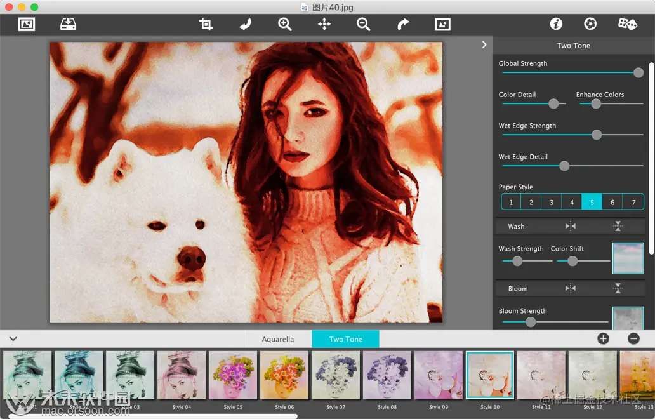
Task: Click the Wet Edge Strength slider
Action: 572,135
